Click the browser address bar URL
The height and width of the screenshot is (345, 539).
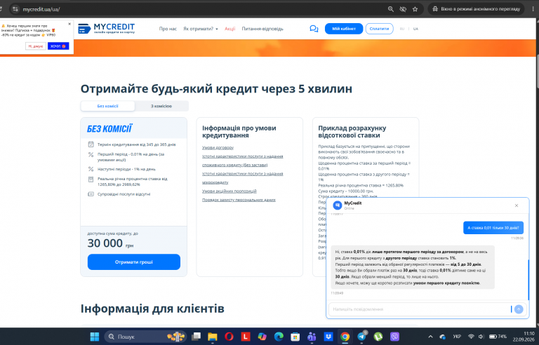[41, 9]
